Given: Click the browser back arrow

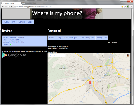Looking at the screenshot, I should [x=3, y=7].
